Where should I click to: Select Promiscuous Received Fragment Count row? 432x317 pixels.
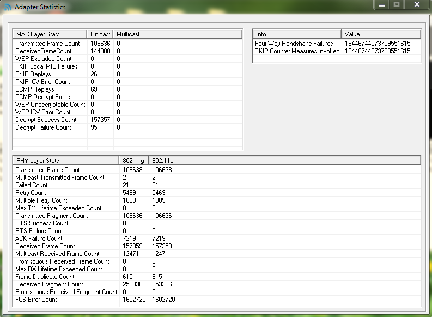217,292
